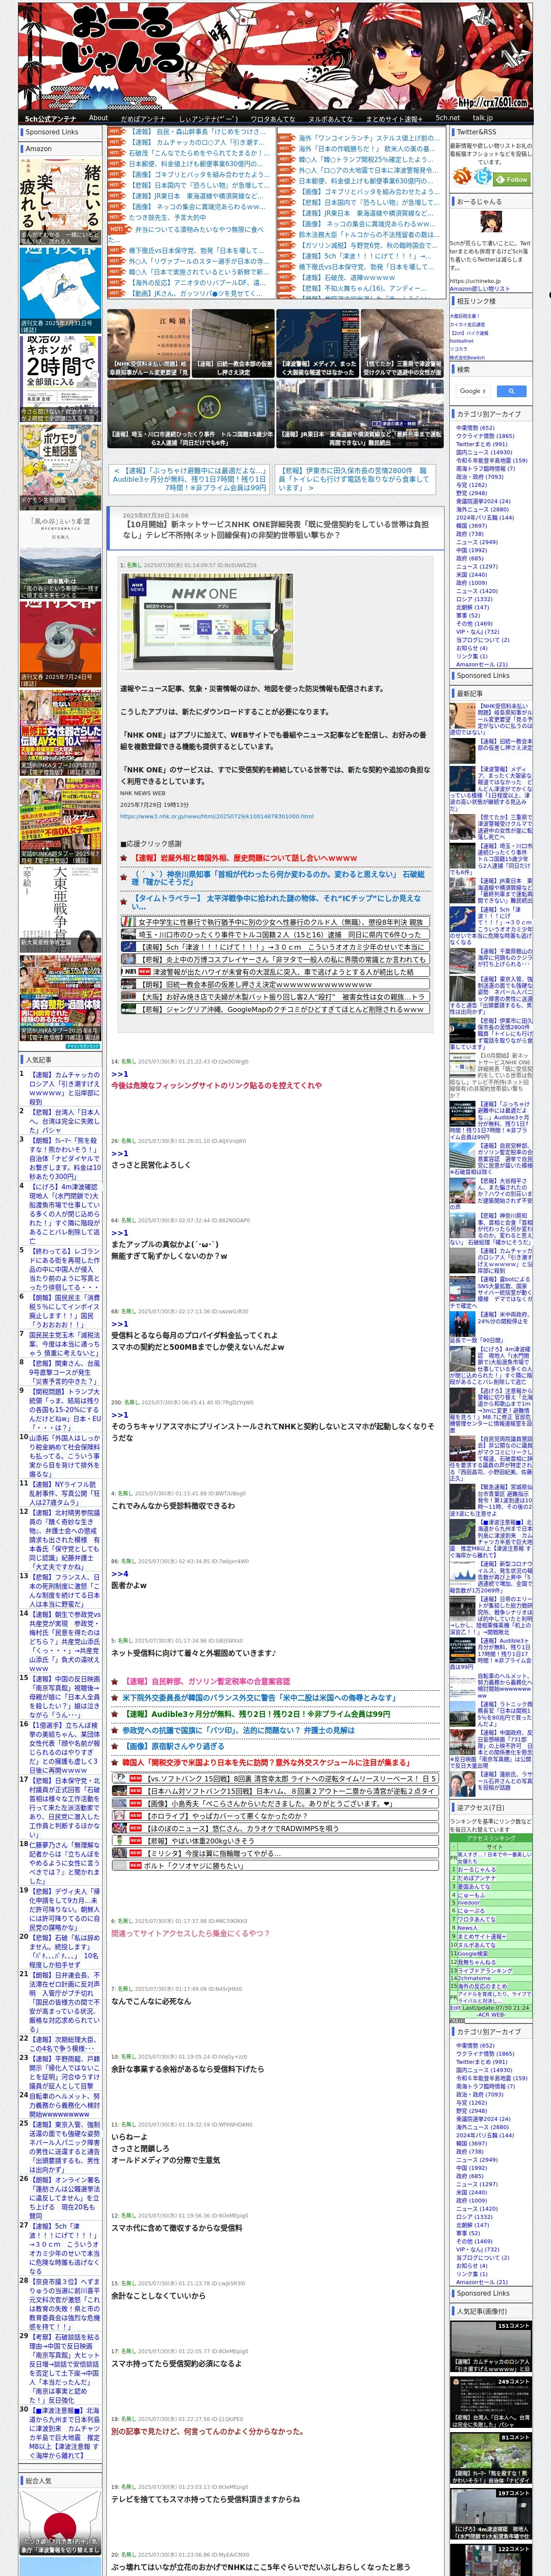Viewport: 551px width, 2576px height.
Task: Open the 【津波警報】メディア featured thumbnail
Action: 317,342
